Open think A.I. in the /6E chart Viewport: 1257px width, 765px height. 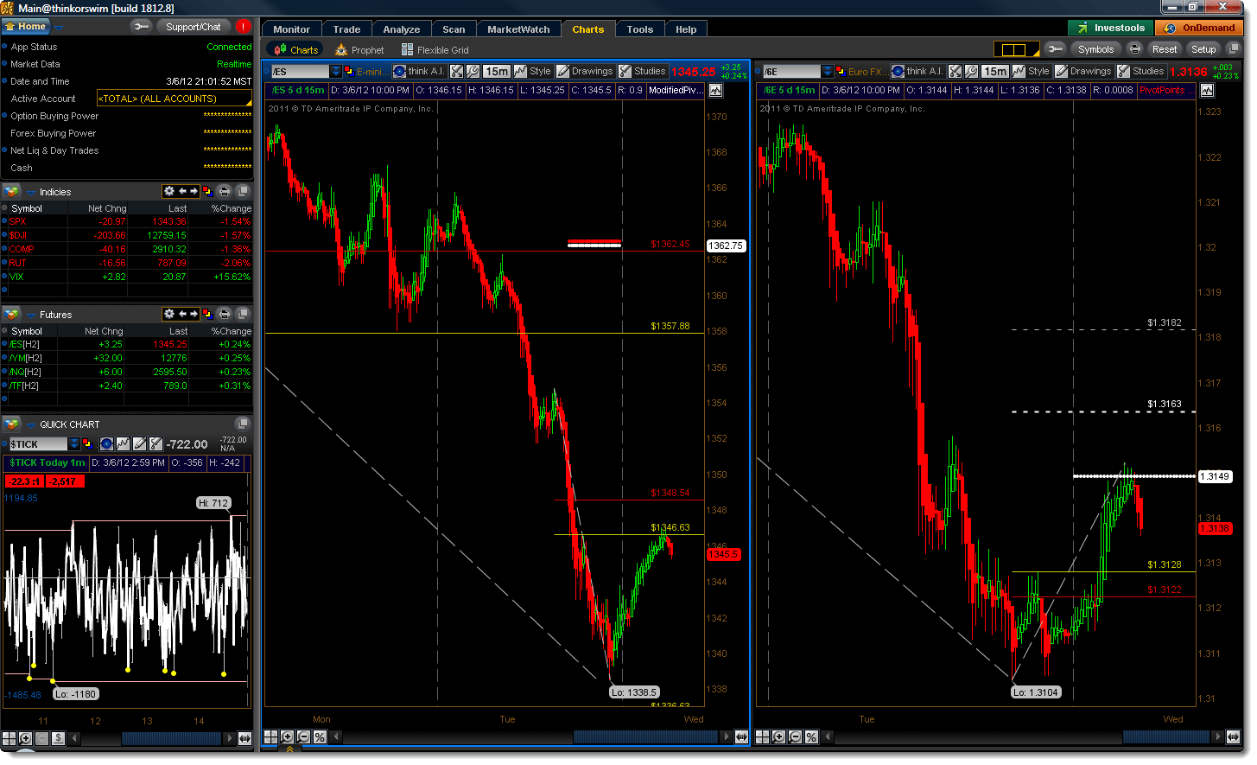tap(918, 71)
